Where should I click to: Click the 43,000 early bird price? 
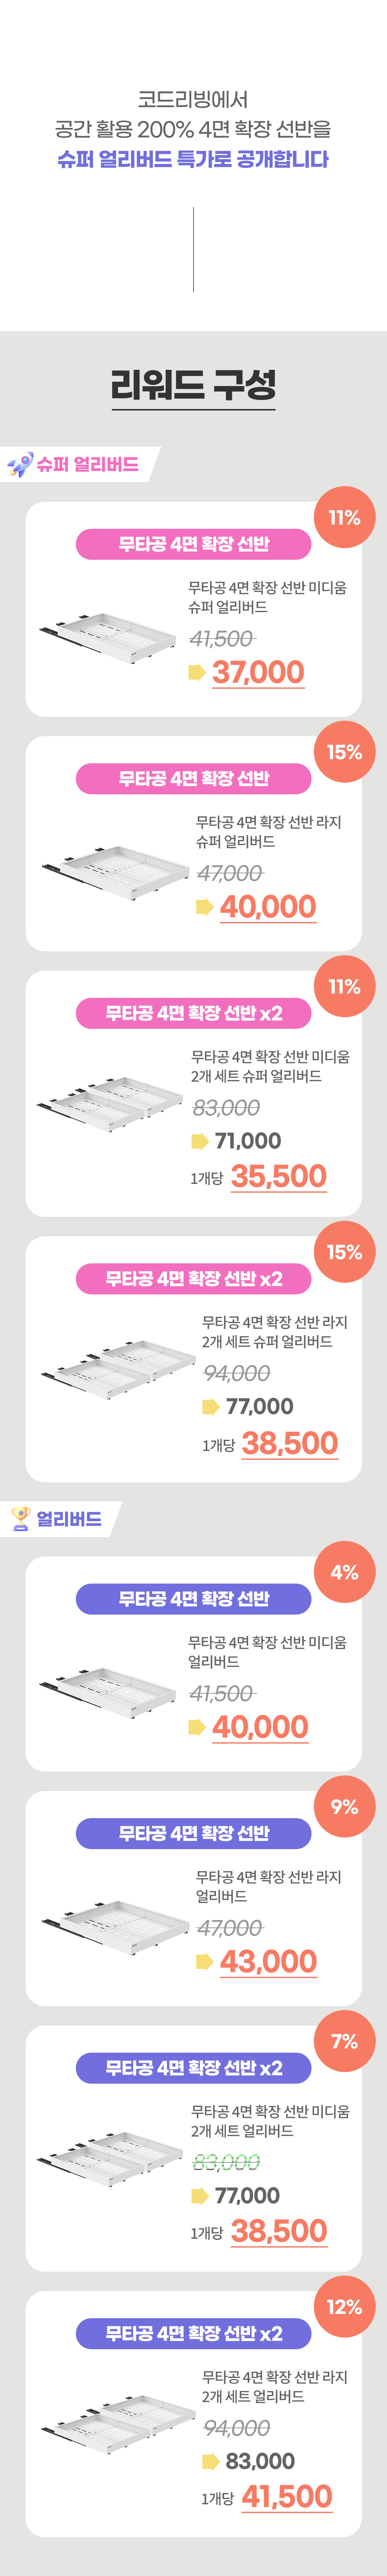[268, 1962]
